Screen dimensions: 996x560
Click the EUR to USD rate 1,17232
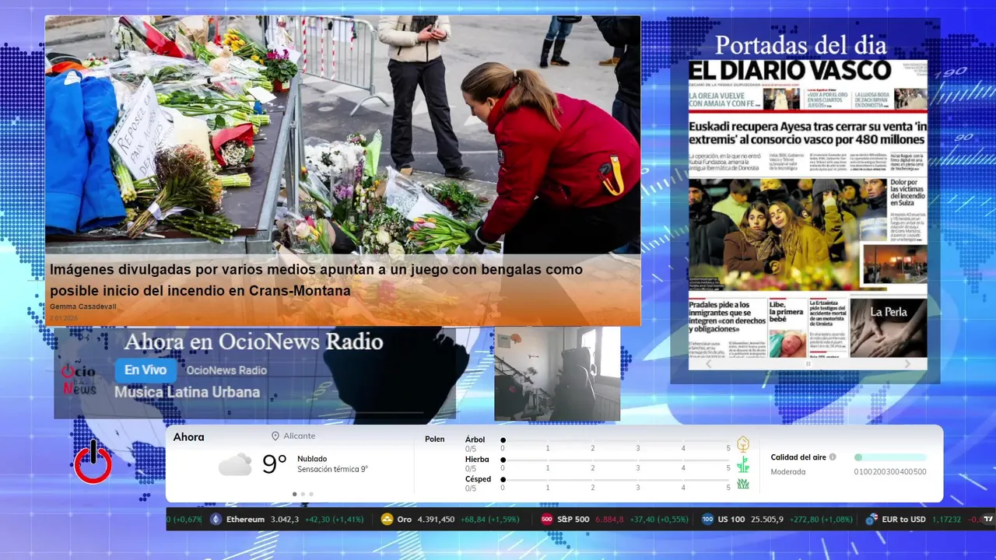pyautogui.click(x=947, y=520)
